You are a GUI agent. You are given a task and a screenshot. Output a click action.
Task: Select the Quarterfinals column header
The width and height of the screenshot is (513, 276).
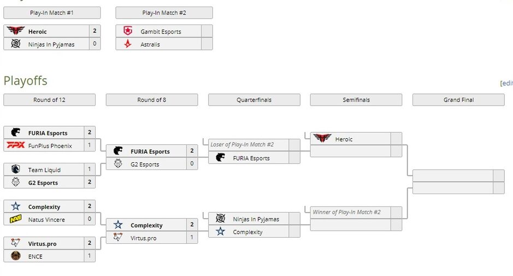(x=254, y=100)
